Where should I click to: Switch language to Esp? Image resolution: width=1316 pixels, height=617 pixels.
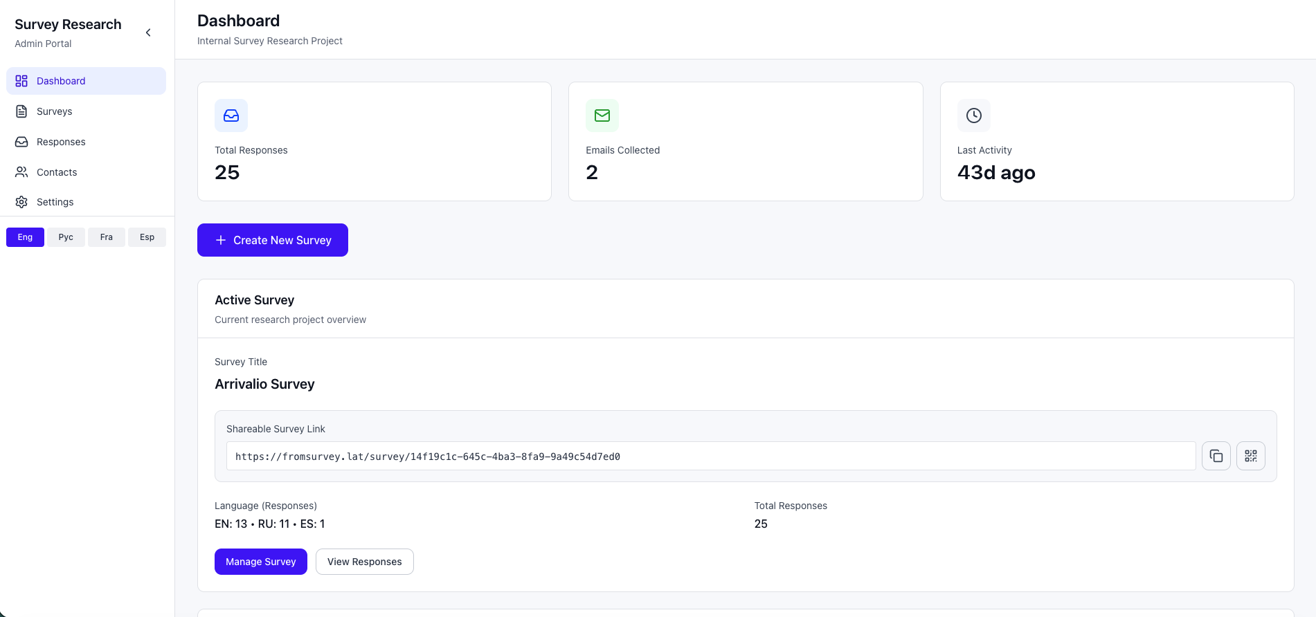tap(147, 237)
